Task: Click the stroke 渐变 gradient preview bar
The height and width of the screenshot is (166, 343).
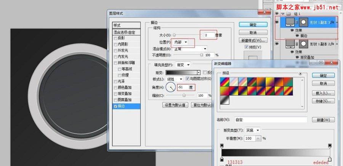Action: coord(181,73)
